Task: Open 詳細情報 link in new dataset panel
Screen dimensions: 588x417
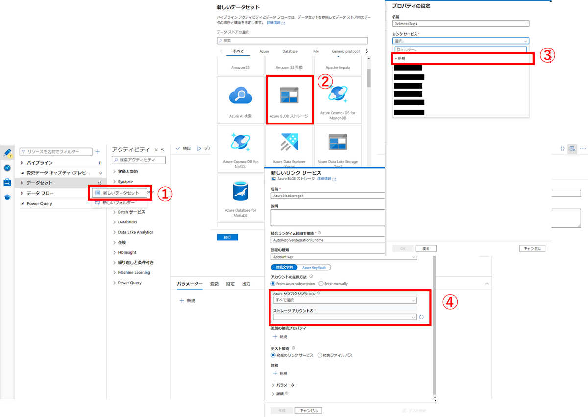Action: point(276,23)
